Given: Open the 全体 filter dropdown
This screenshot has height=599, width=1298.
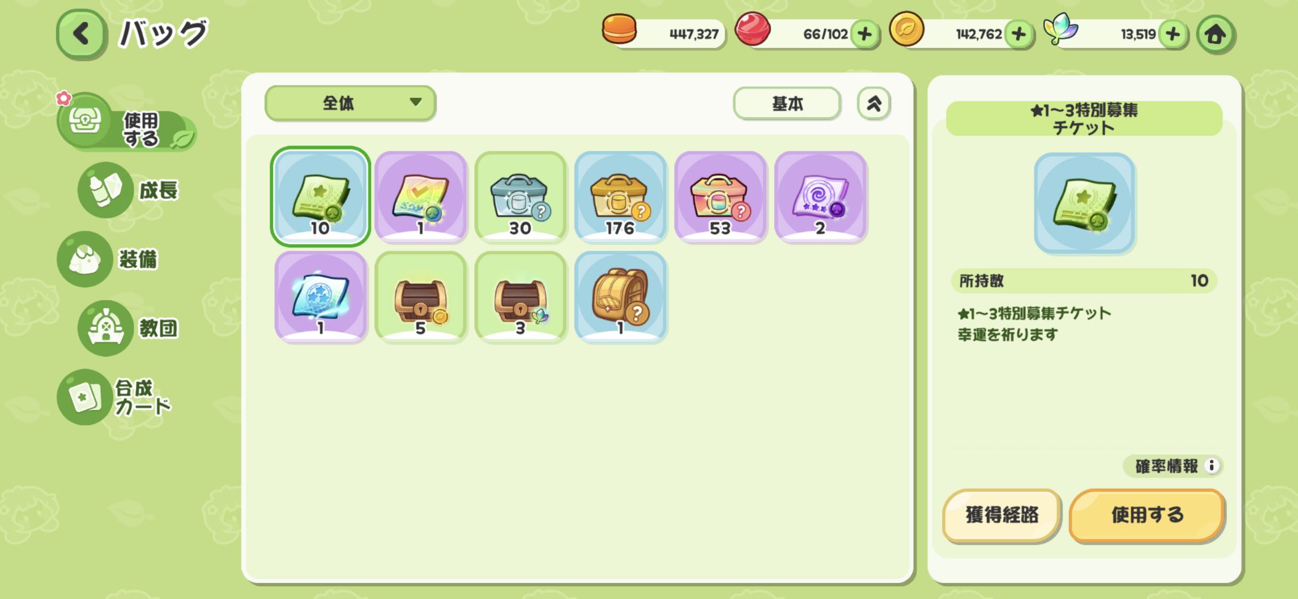Looking at the screenshot, I should click(350, 103).
